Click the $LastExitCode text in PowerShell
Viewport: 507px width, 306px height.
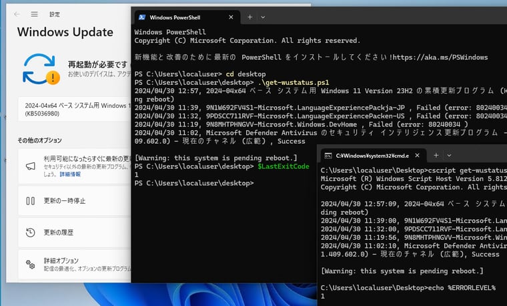coord(284,166)
